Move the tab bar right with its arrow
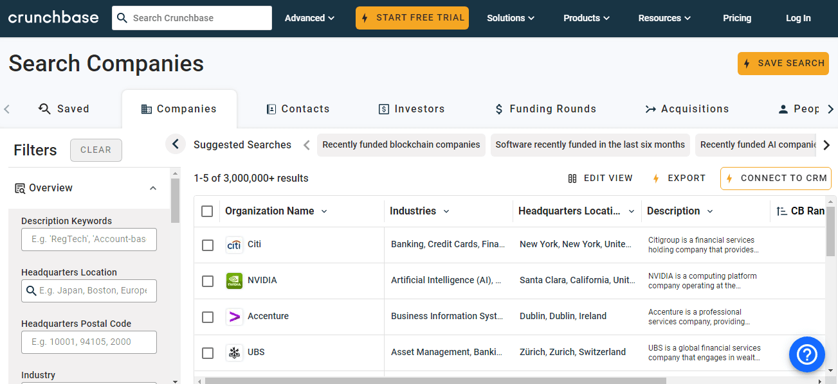 tap(830, 109)
